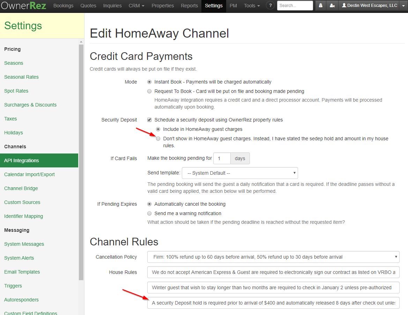Open the account dropdown caret beside Destin West Escapes
Viewport: 408px width, 315px height.
(403, 6)
